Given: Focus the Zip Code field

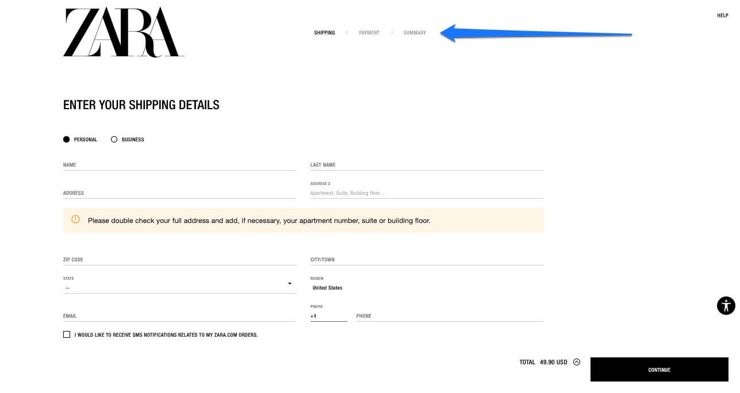Looking at the screenshot, I should [x=180, y=260].
